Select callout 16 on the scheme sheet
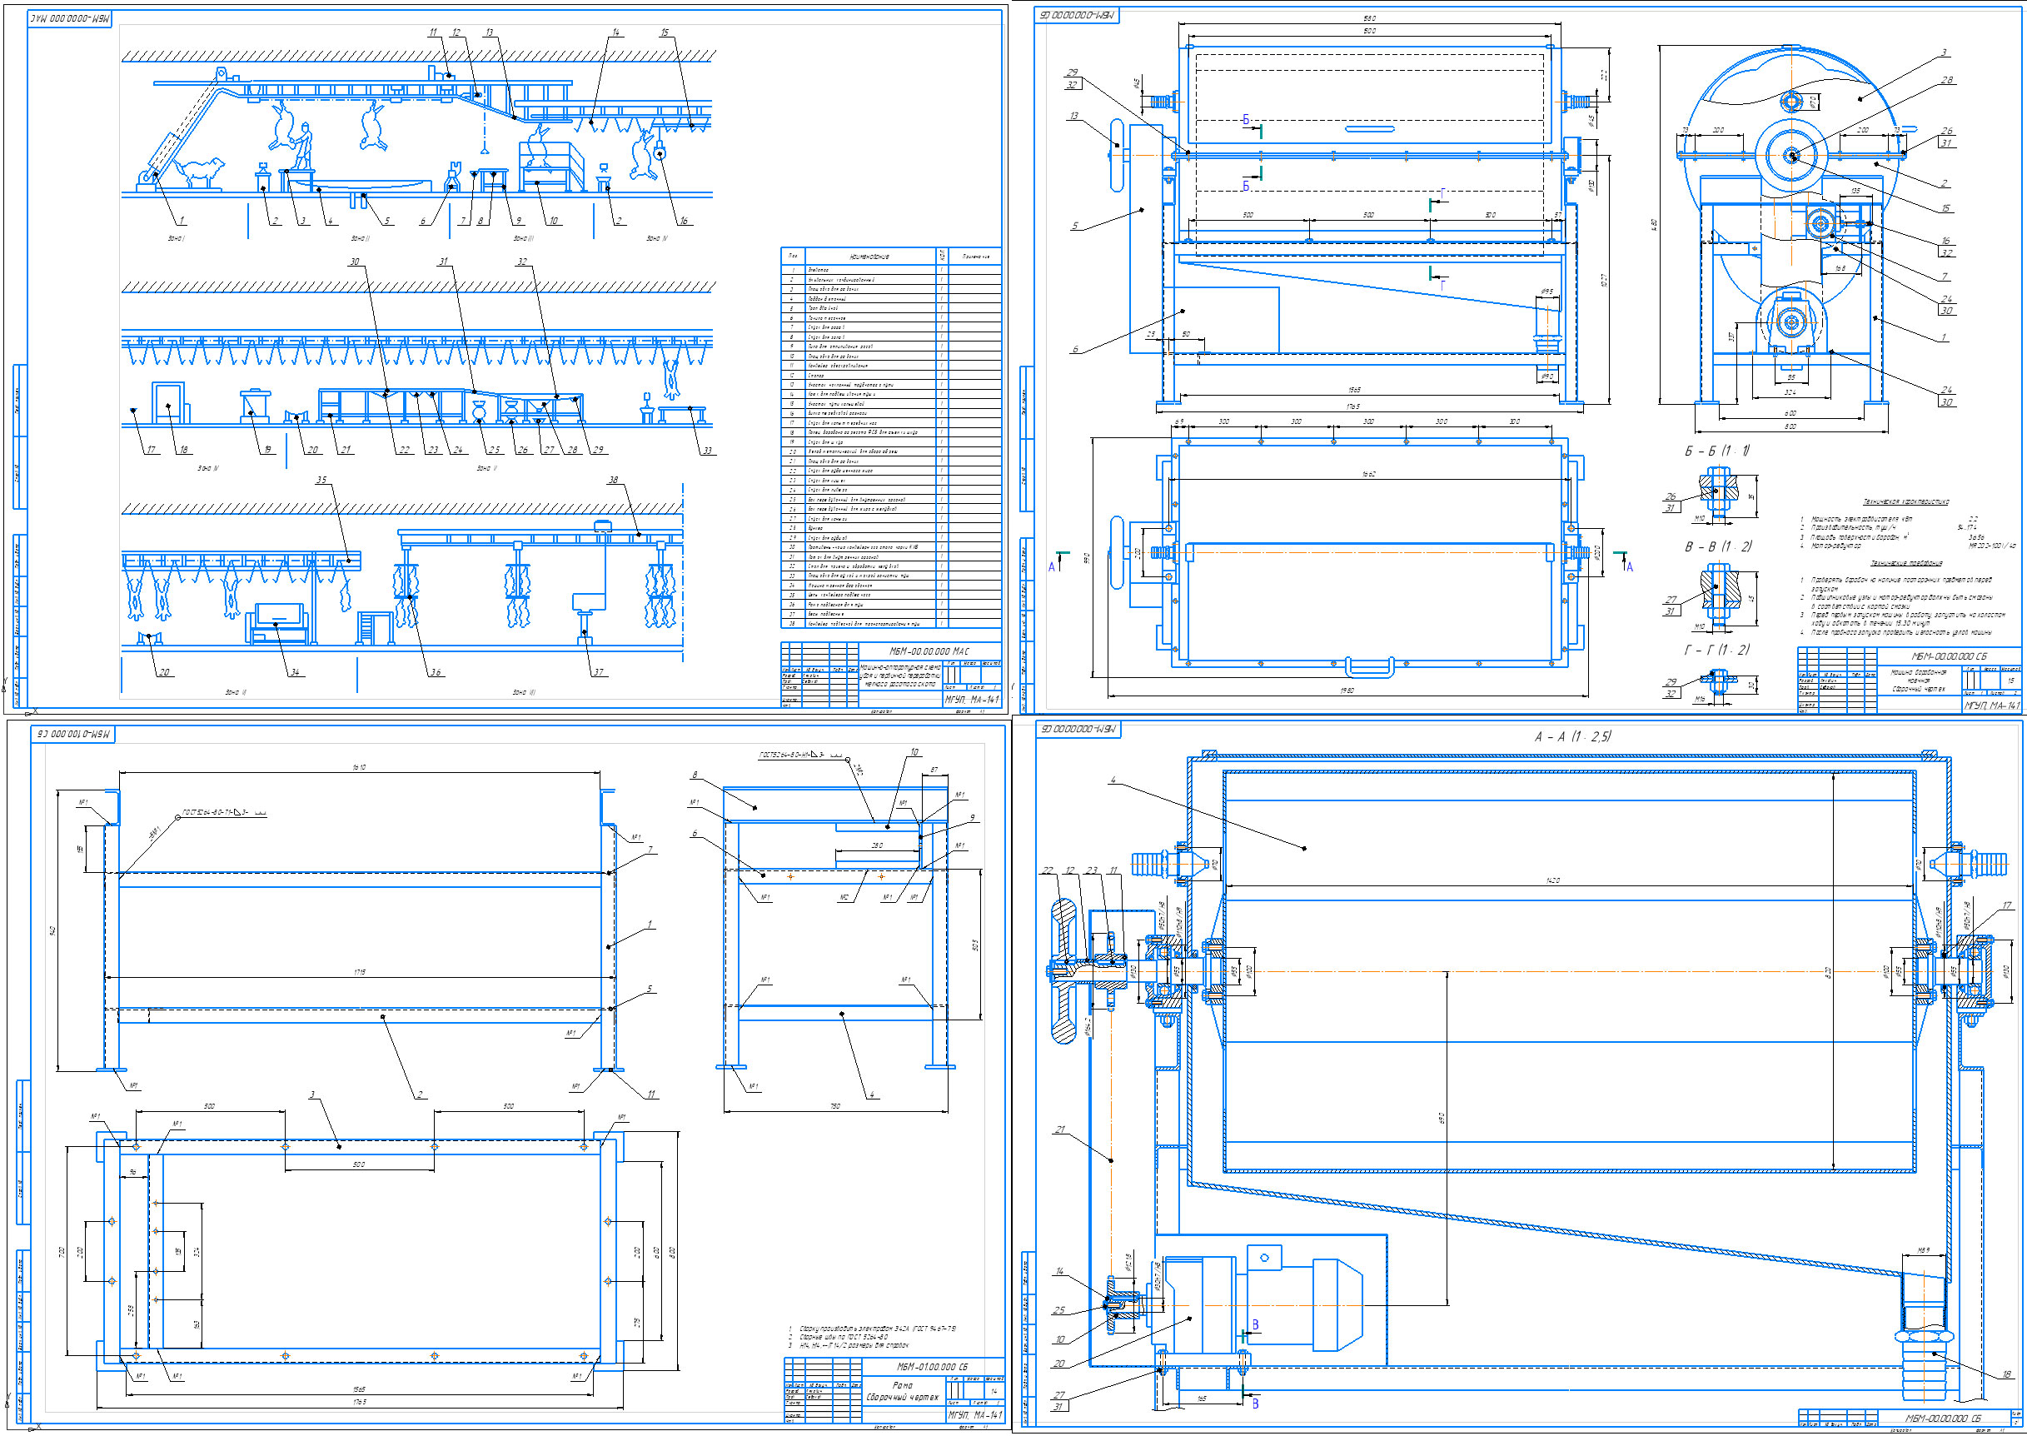 click(684, 220)
